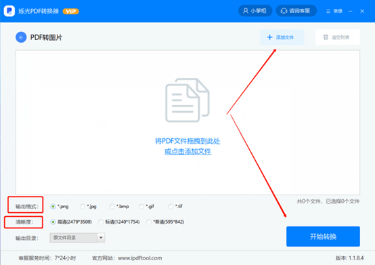
Task: Click the 开始转换 start conversion button
Action: click(323, 237)
